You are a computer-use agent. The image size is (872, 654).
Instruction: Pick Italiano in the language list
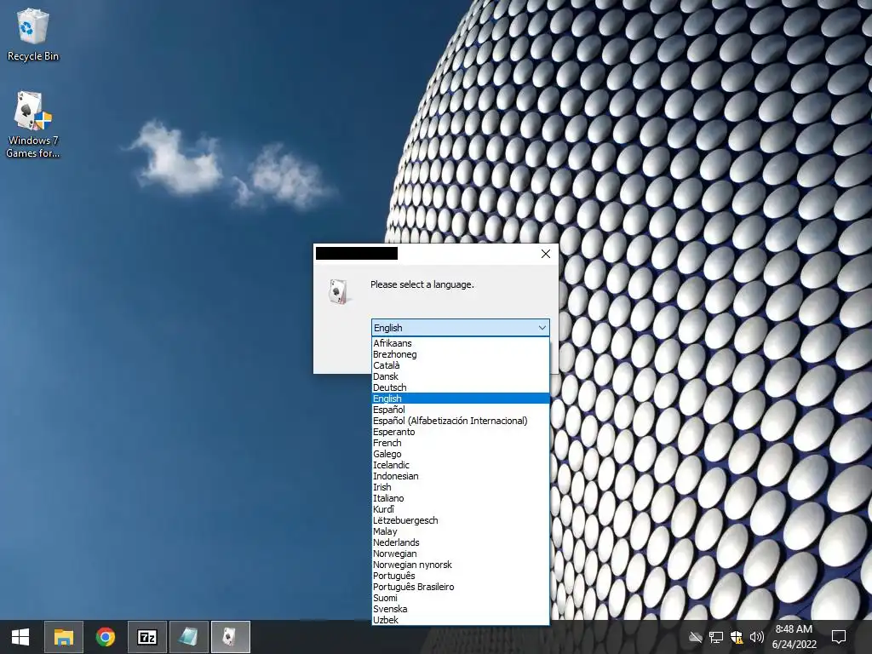[x=461, y=498]
